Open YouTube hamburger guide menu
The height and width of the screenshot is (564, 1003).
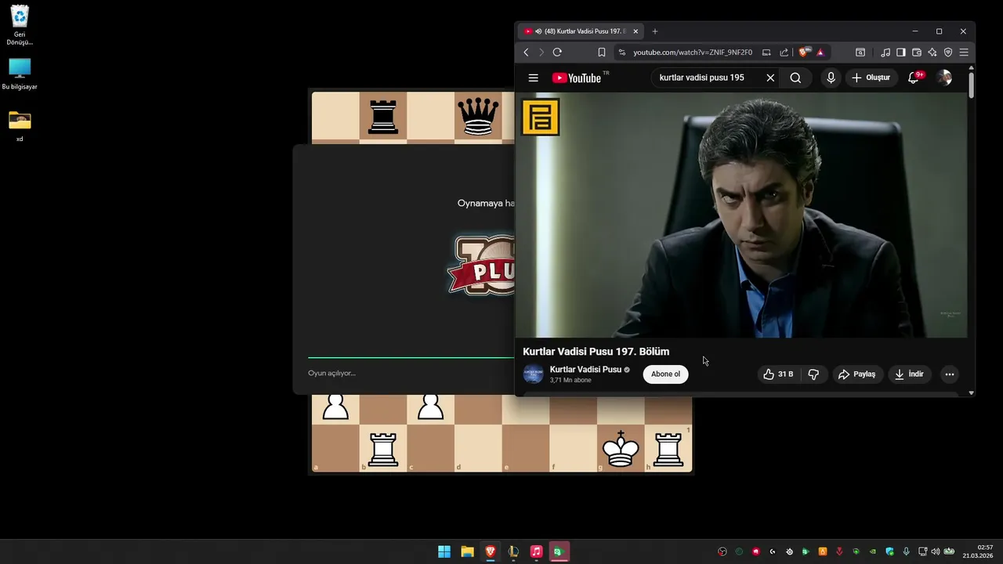pos(533,78)
